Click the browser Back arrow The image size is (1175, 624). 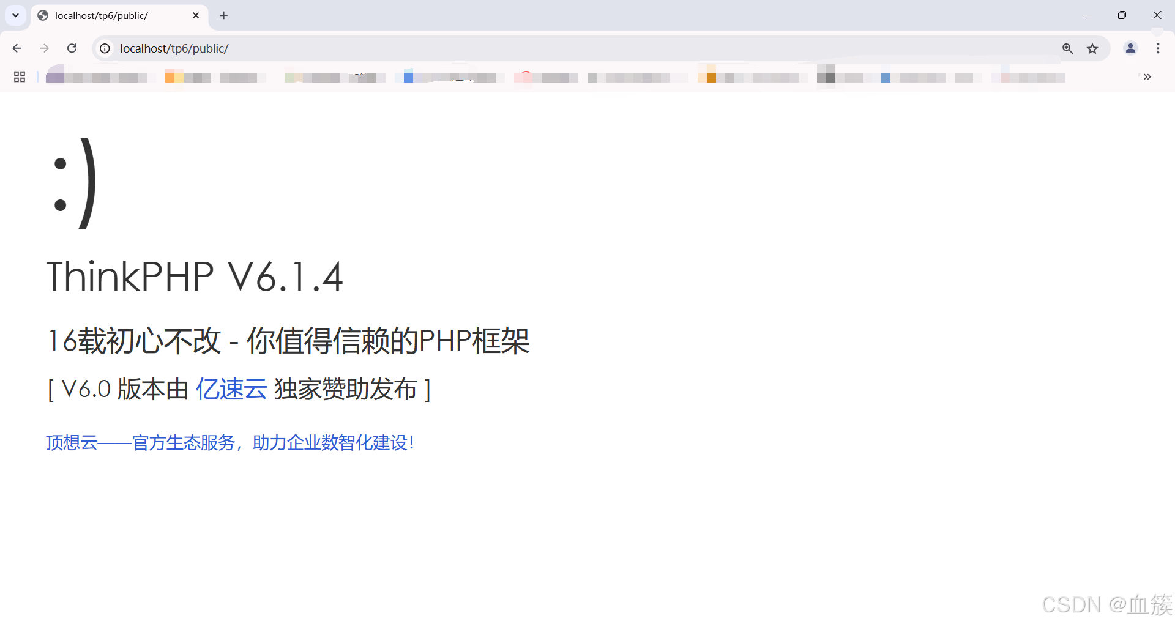pyautogui.click(x=17, y=48)
